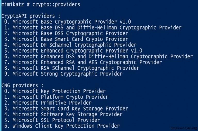The width and height of the screenshot is (198, 131).
Task: Click Microsoft Enhanced RSA and AES Cryptographic Provider
Action: click(87, 62)
